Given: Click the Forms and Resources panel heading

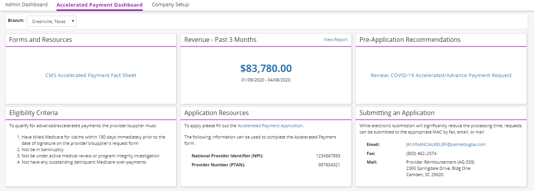Looking at the screenshot, I should coord(41,40).
